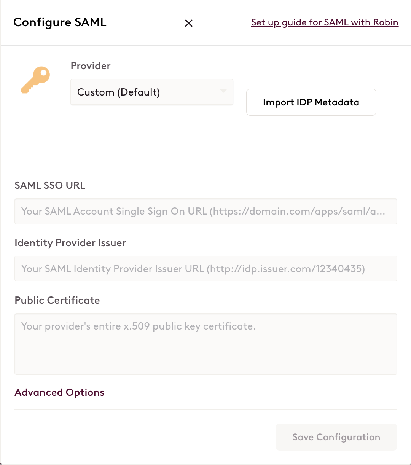Viewport: 411px width, 465px height.
Task: Click into the Public Certificate text area
Action: (x=206, y=344)
